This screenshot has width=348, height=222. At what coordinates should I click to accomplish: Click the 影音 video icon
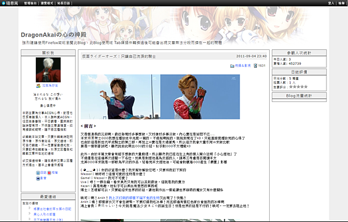[x=38, y=179]
